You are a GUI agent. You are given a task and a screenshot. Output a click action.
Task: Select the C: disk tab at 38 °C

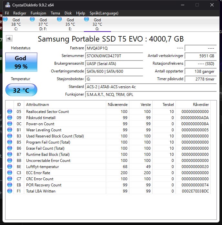(x=16, y=24)
